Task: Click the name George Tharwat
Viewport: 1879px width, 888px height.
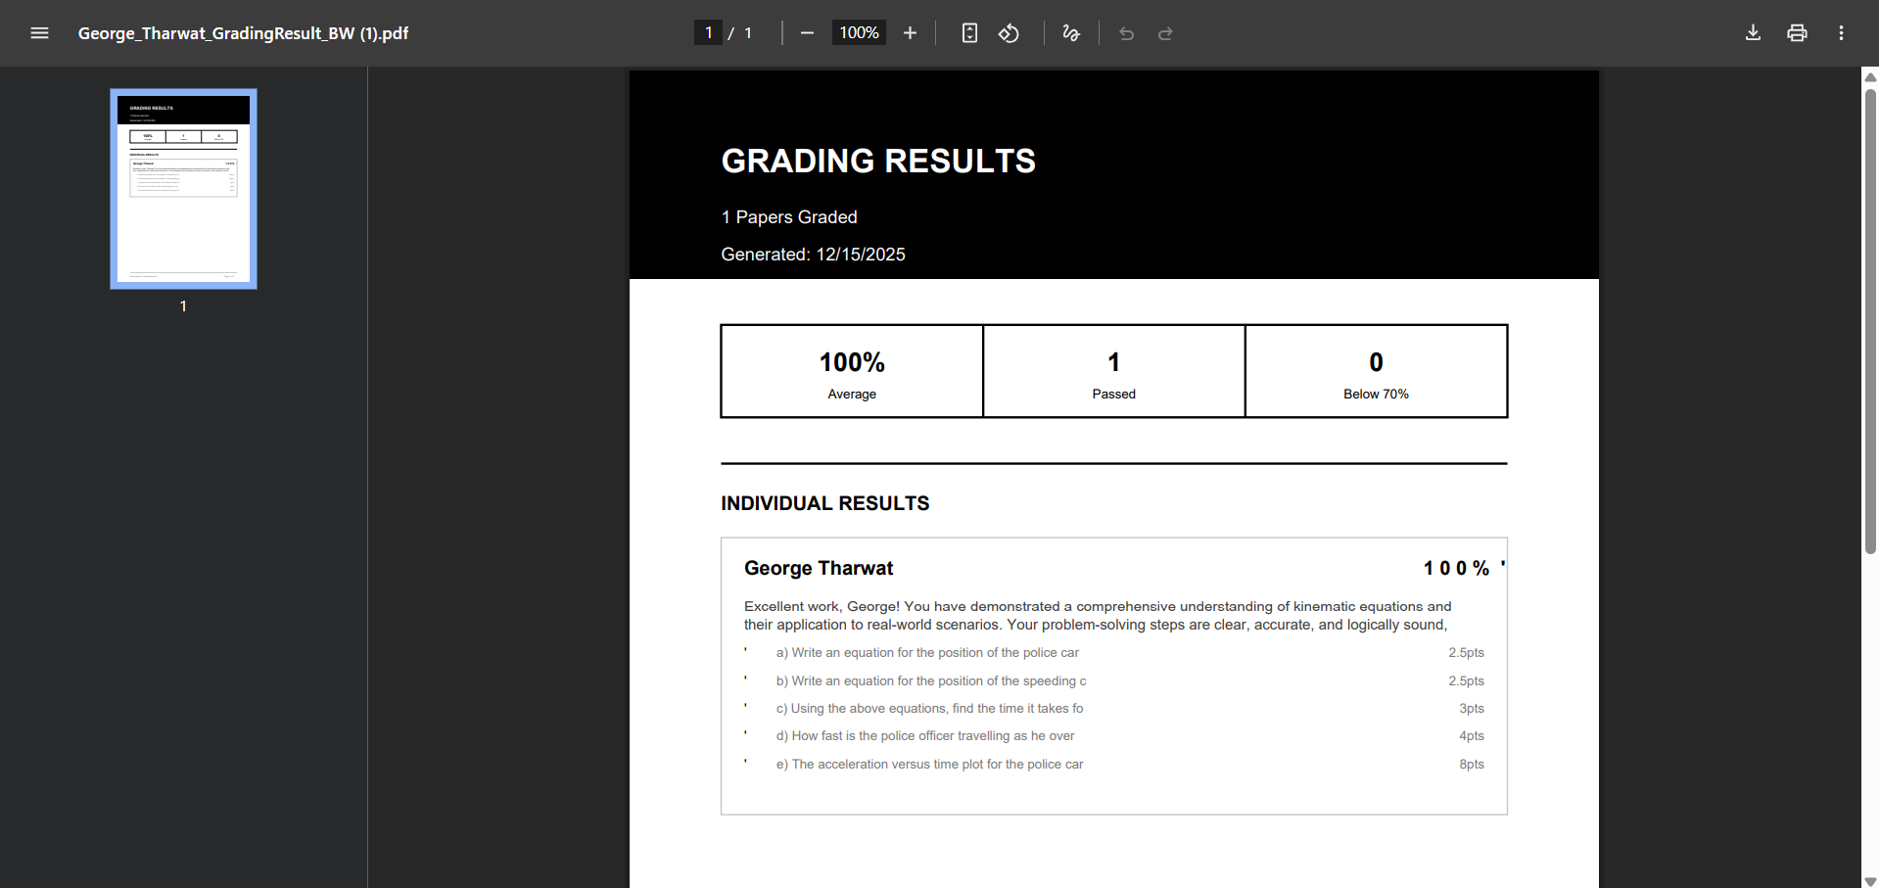Action: click(x=819, y=569)
